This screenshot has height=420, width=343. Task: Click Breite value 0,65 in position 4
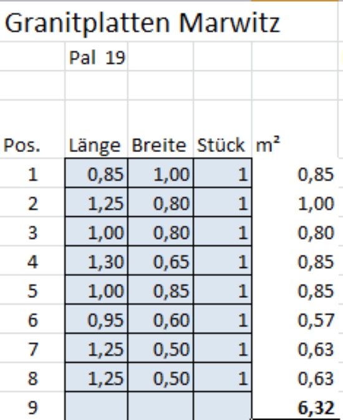[x=160, y=260]
